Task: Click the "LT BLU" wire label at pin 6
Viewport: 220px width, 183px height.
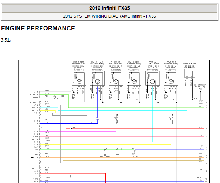Action: point(48,107)
